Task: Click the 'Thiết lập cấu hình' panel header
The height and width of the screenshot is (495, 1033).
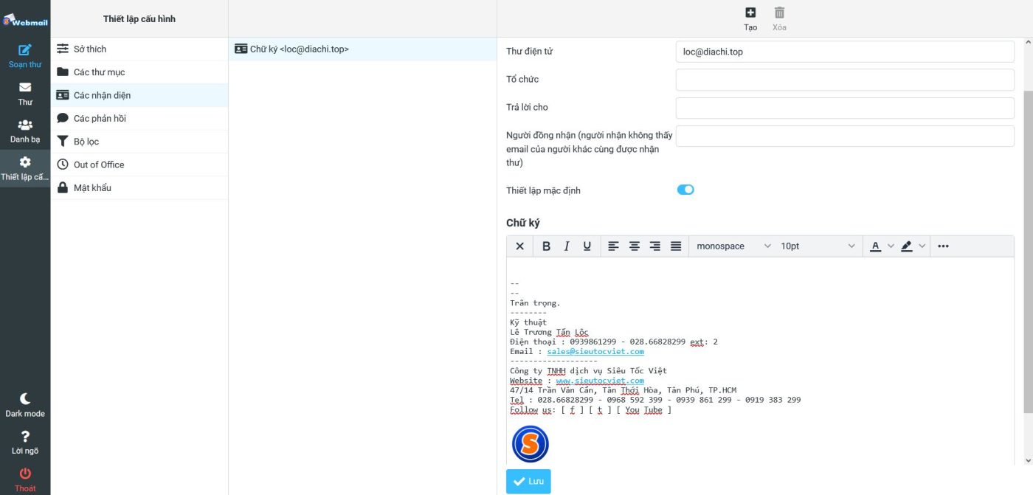Action: point(139,19)
